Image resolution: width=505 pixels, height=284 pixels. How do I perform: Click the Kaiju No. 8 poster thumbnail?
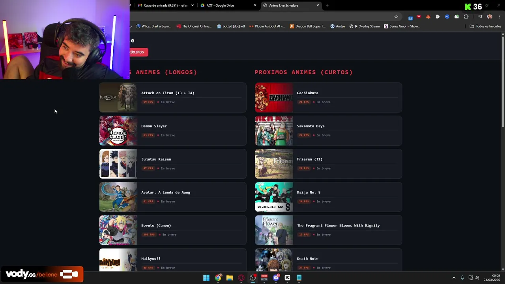point(274,197)
